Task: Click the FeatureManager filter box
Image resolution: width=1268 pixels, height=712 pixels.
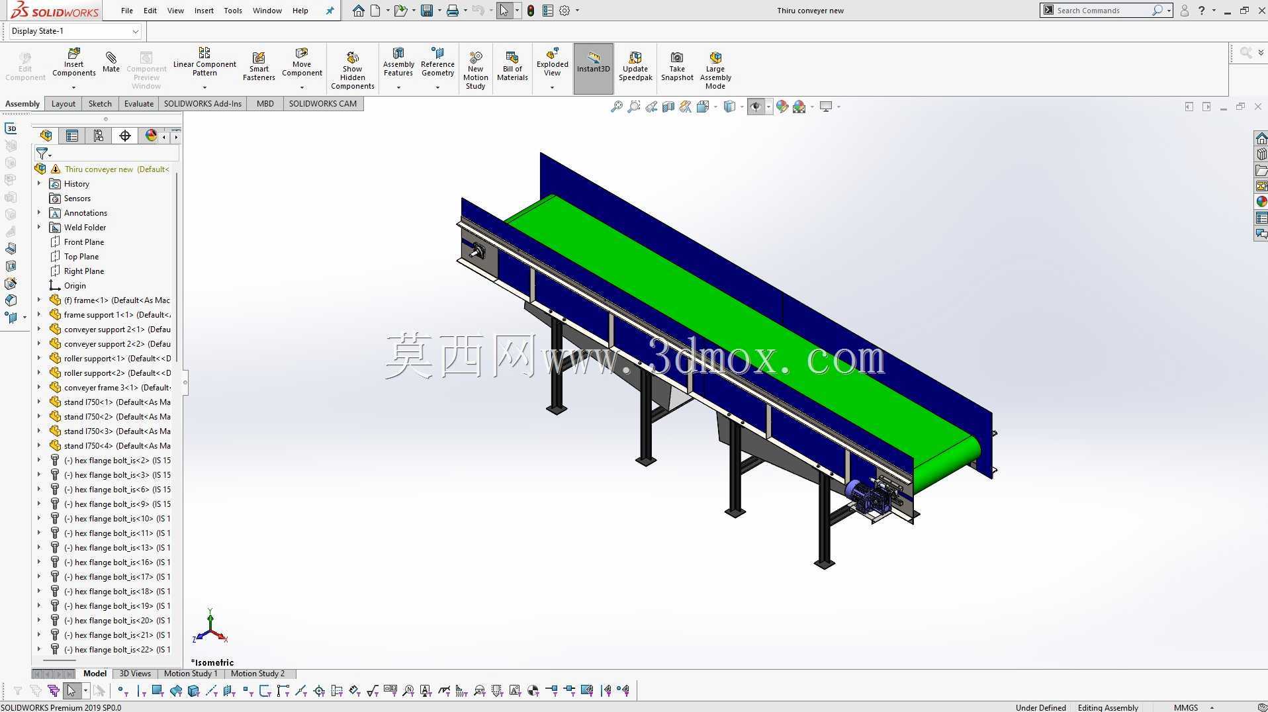Action: pyautogui.click(x=106, y=154)
